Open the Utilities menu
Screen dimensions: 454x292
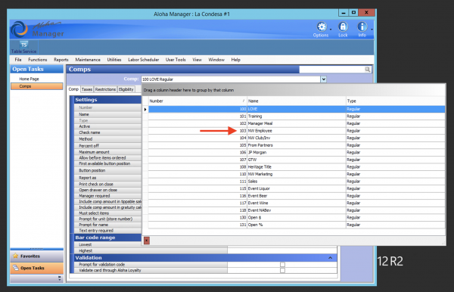click(x=114, y=60)
